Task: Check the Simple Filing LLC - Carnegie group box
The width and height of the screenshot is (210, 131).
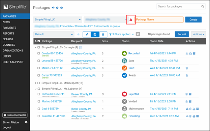Action: (x=39, y=47)
